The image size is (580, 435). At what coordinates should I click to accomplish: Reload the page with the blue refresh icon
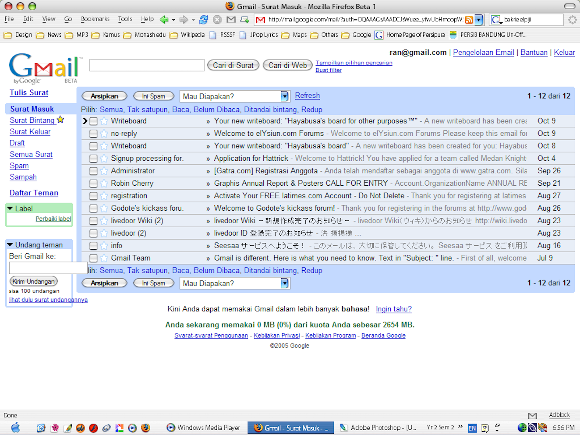(204, 19)
